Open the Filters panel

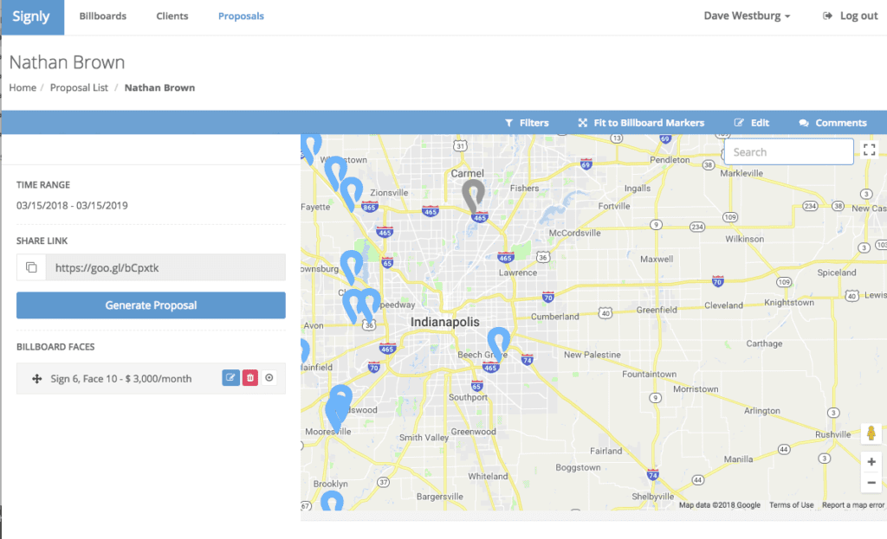pos(527,123)
